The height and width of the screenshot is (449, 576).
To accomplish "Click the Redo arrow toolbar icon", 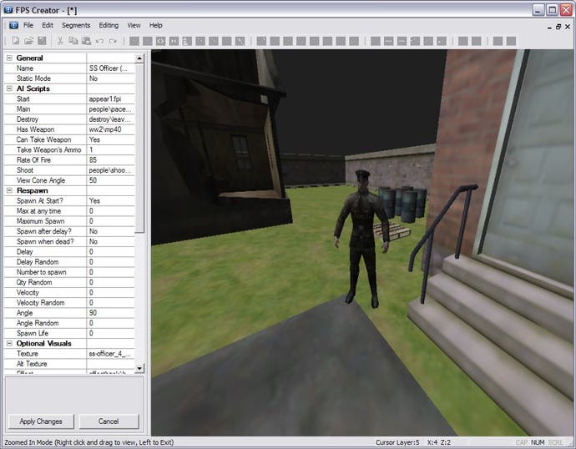I will click(x=113, y=41).
